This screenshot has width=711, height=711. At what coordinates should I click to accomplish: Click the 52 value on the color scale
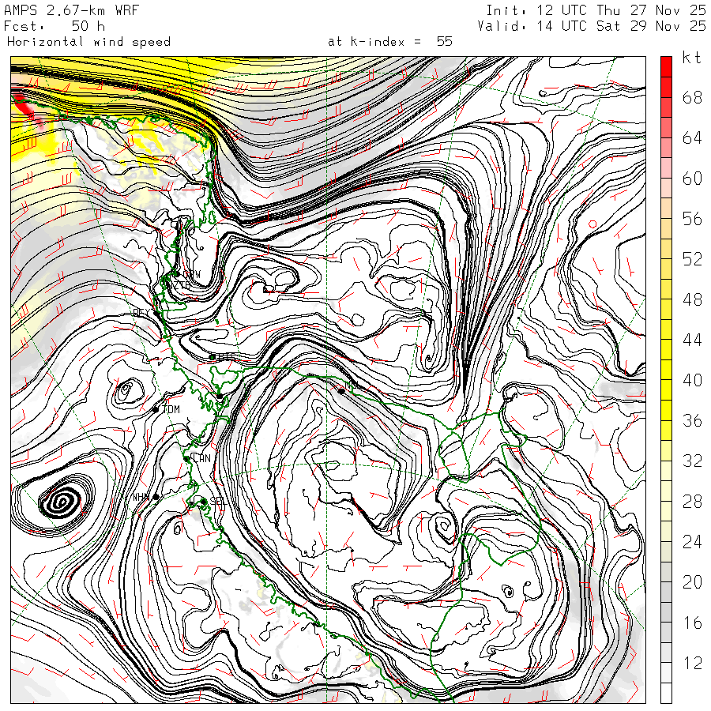pos(692,259)
